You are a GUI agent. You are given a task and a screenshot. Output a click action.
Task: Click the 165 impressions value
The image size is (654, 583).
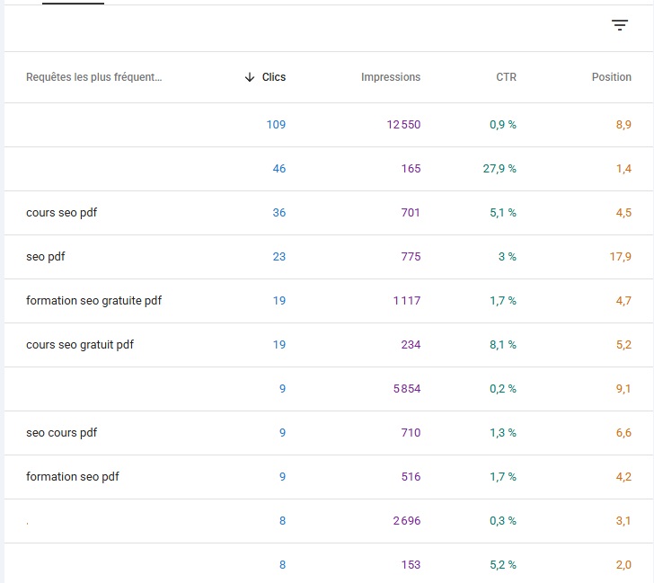[x=411, y=169]
